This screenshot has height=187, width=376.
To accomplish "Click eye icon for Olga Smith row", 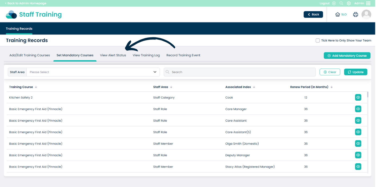I will pos(358,144).
